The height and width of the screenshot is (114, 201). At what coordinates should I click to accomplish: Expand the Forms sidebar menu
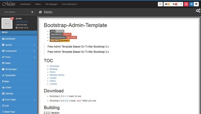tap(19, 57)
